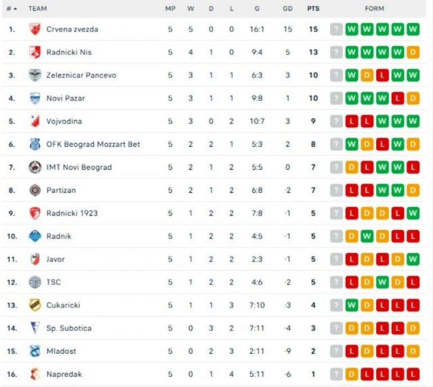Click the Mladost team badge
Viewport: 433px width, 387px height.
point(35,351)
